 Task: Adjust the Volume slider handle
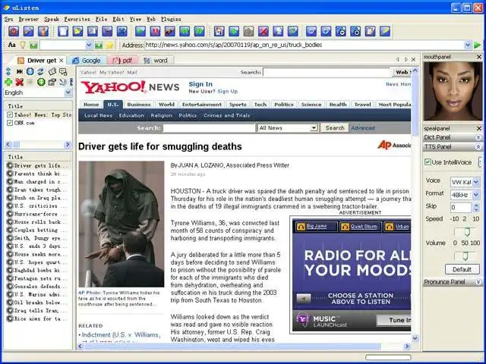pyautogui.click(x=465, y=256)
